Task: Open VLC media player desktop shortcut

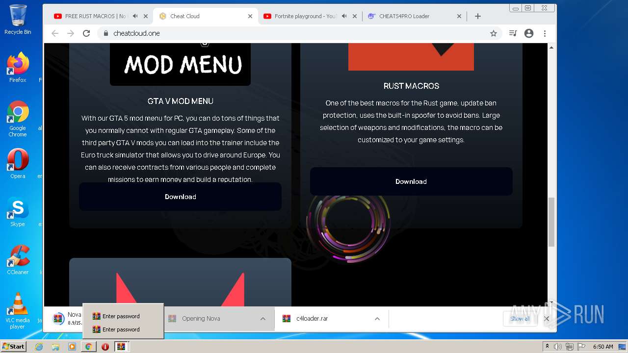Action: point(18,311)
